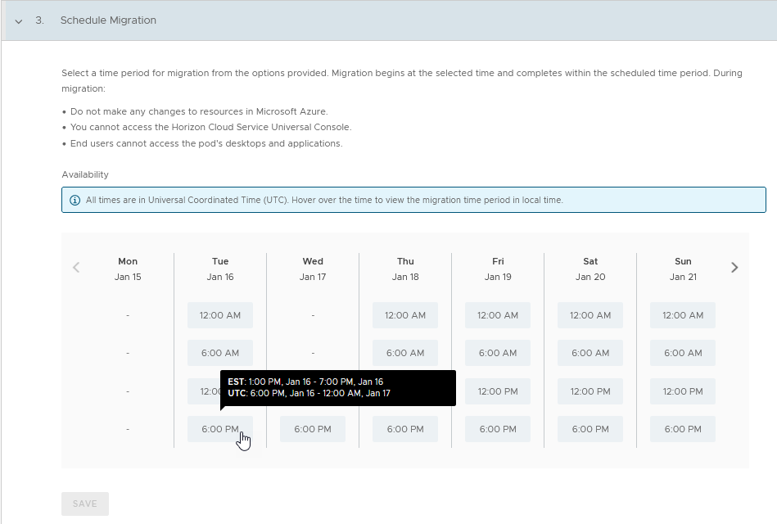777x524 pixels.
Task: Select Tue Jan 16 6:00 AM slot
Action: pos(220,353)
